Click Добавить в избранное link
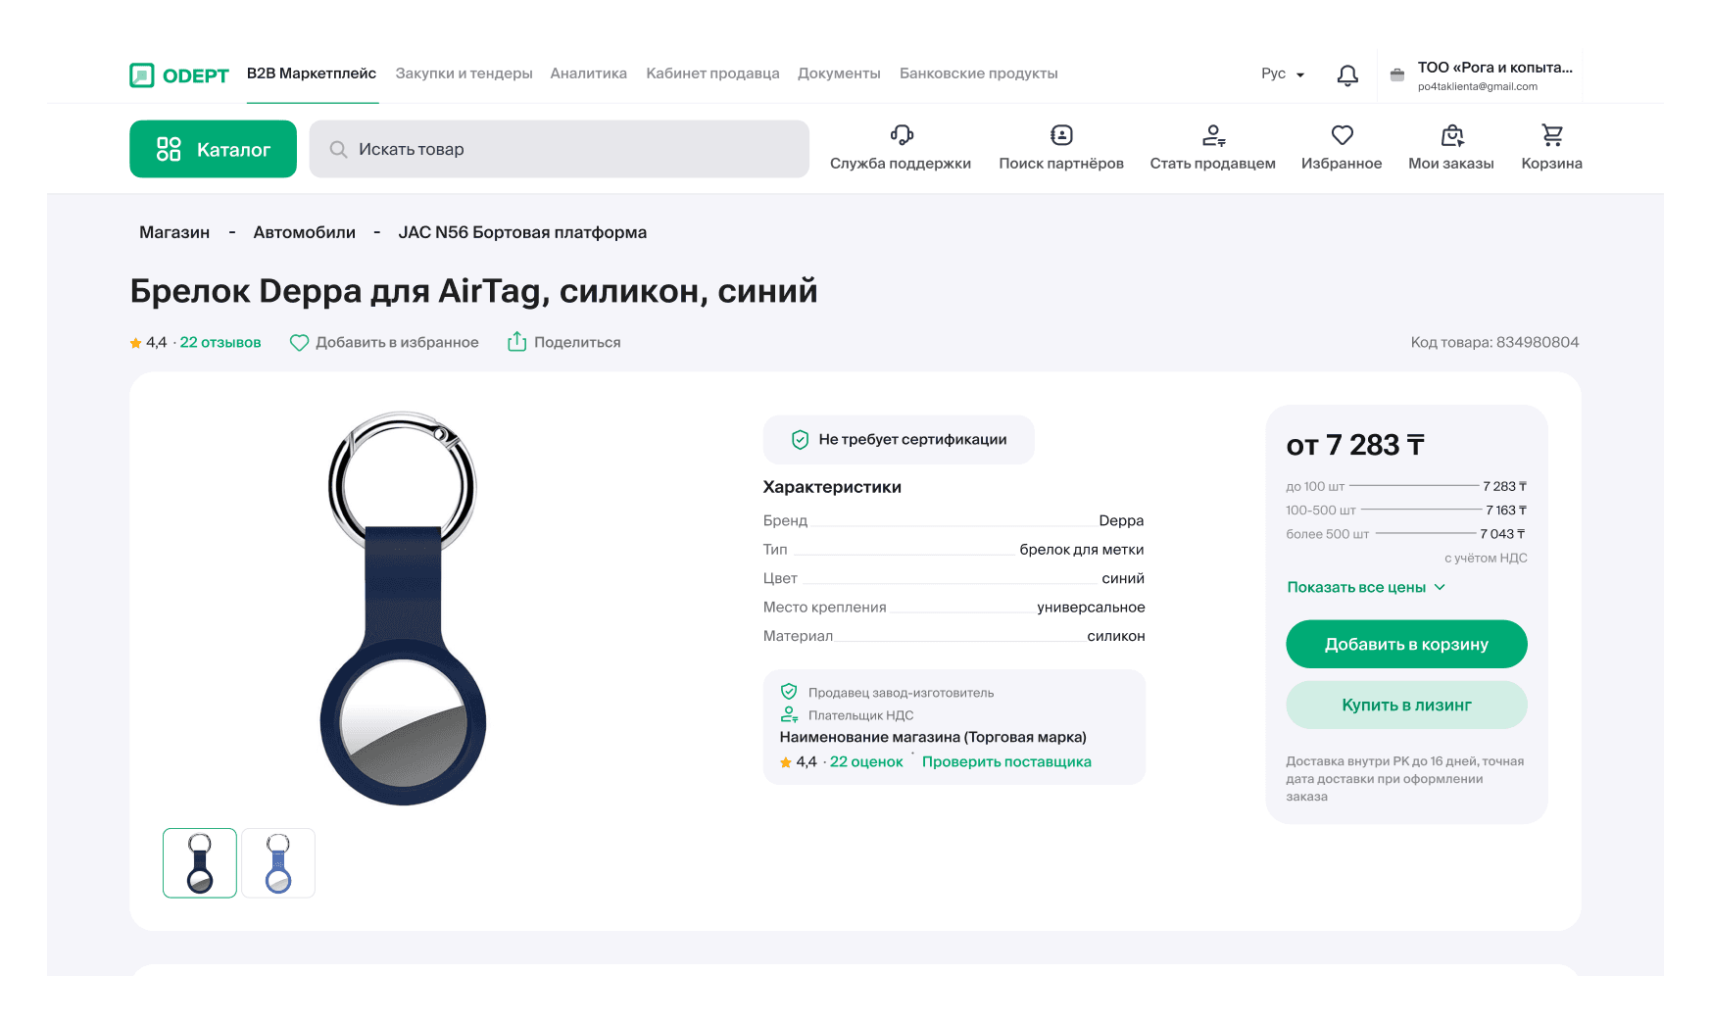This screenshot has width=1711, height=1023. point(397,342)
